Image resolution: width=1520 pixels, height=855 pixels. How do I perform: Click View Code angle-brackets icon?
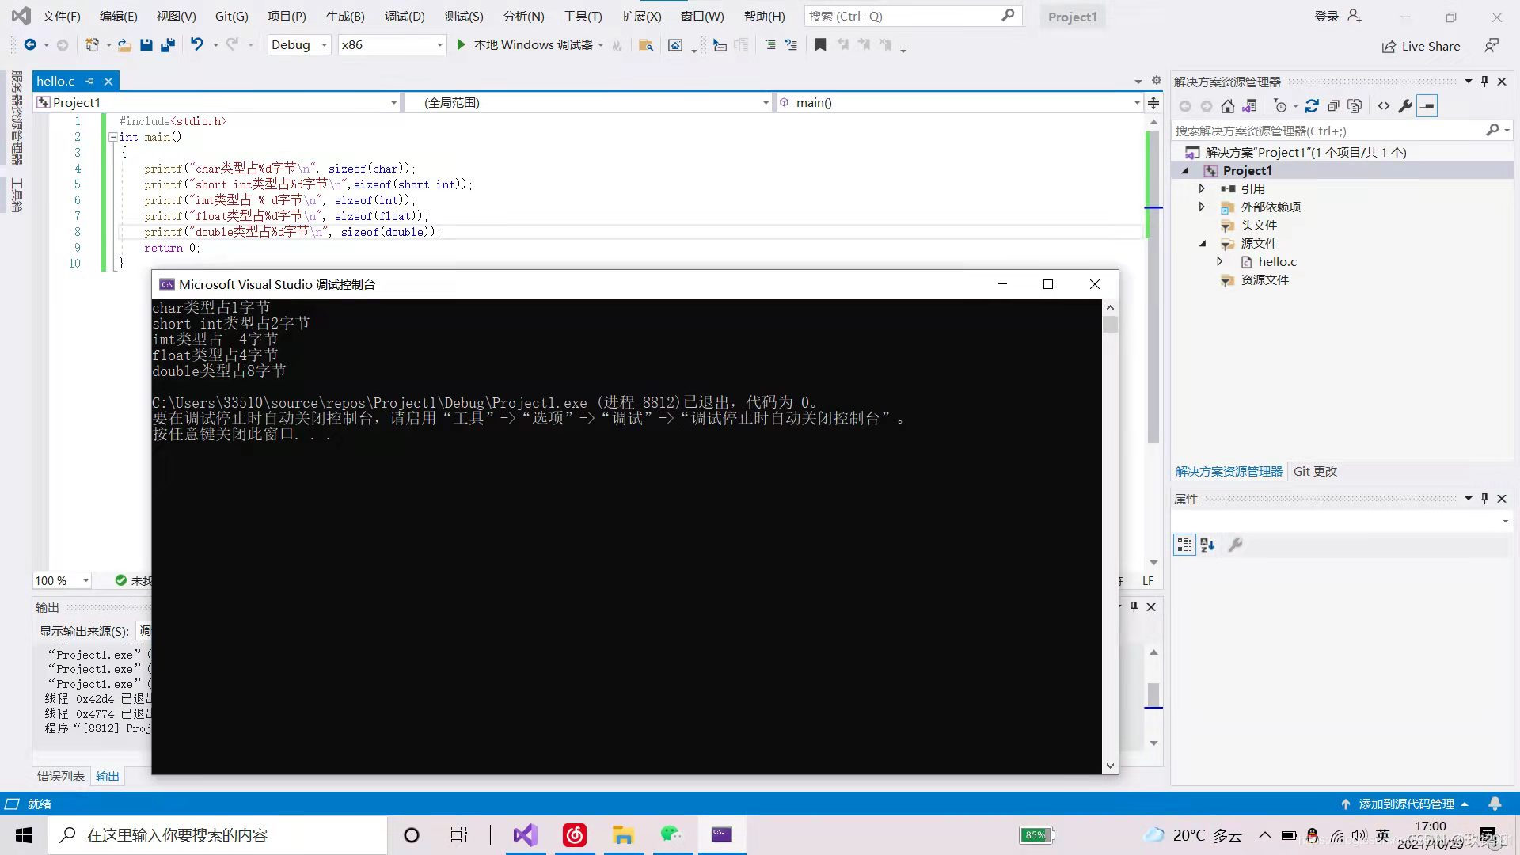(x=1384, y=106)
